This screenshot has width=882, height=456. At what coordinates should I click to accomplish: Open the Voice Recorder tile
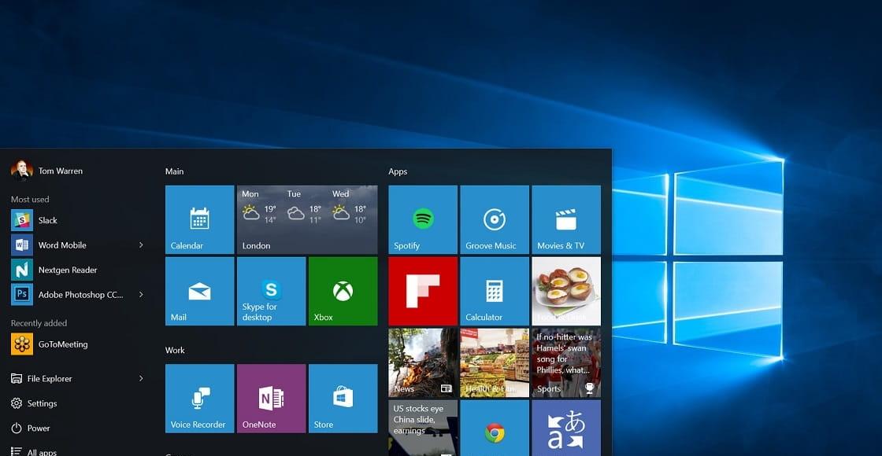point(200,398)
